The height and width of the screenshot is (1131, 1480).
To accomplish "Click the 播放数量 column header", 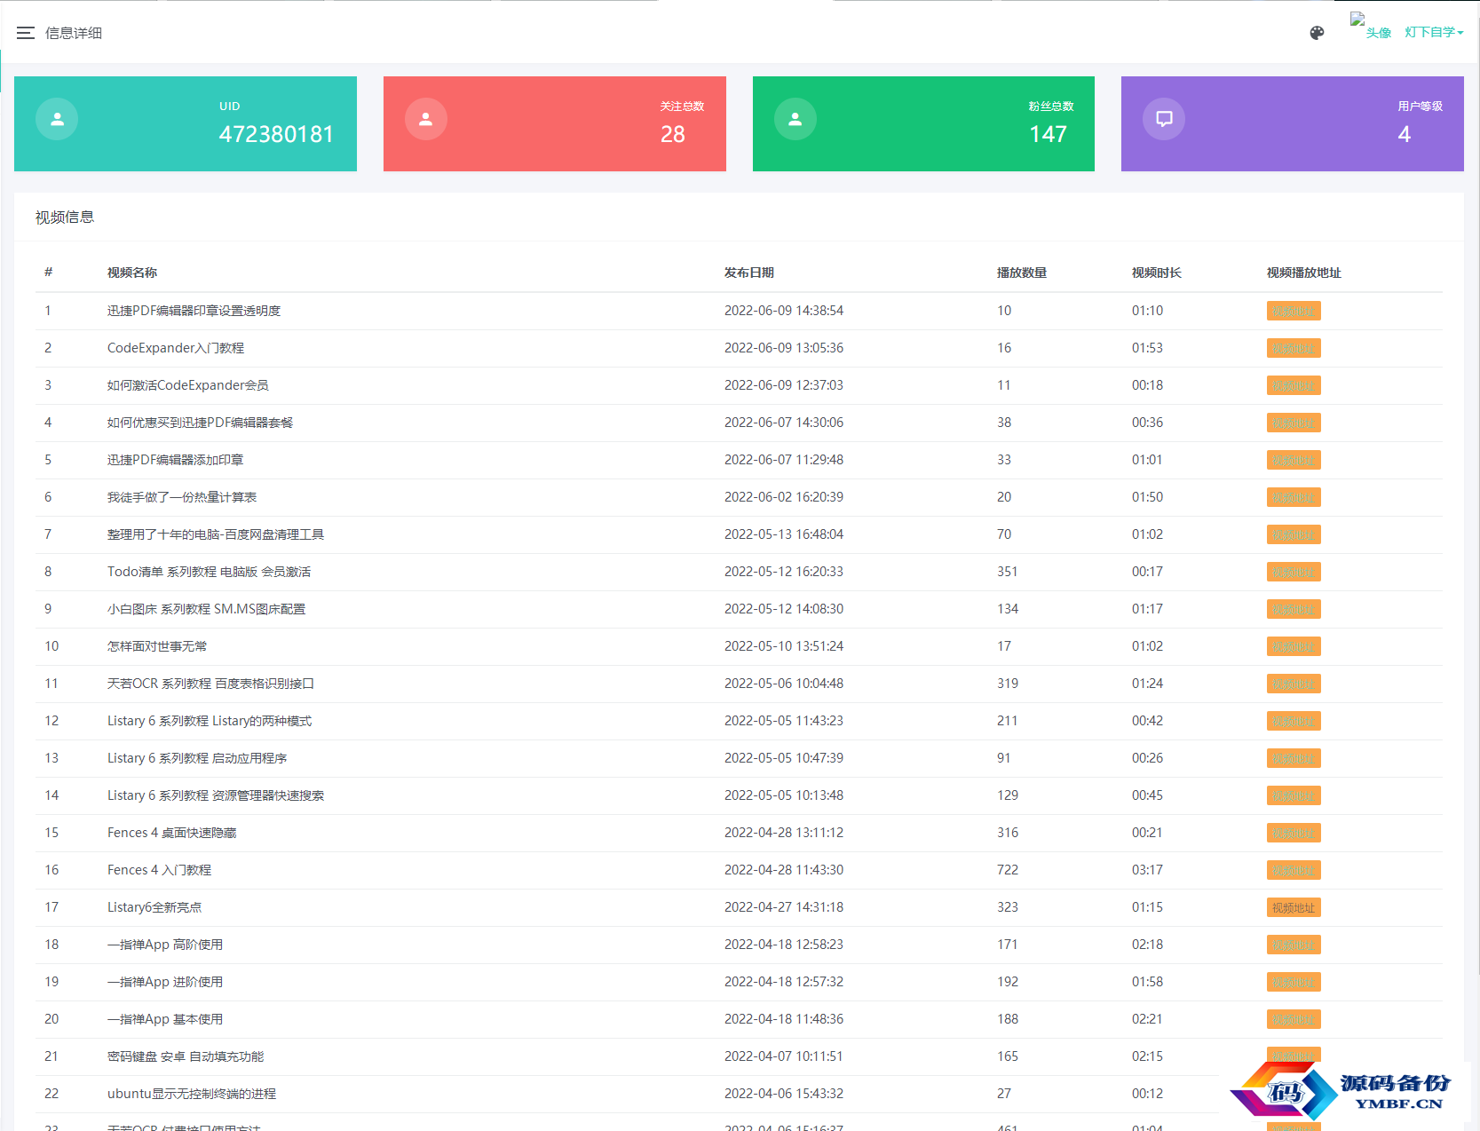I will click(1022, 273).
